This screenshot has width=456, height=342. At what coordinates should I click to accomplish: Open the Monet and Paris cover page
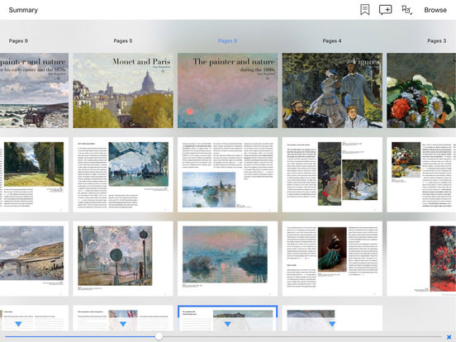click(123, 90)
